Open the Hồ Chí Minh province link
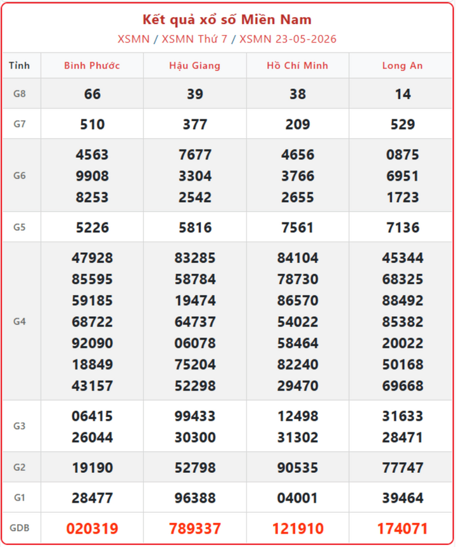This screenshot has height=547, width=456. (x=298, y=65)
